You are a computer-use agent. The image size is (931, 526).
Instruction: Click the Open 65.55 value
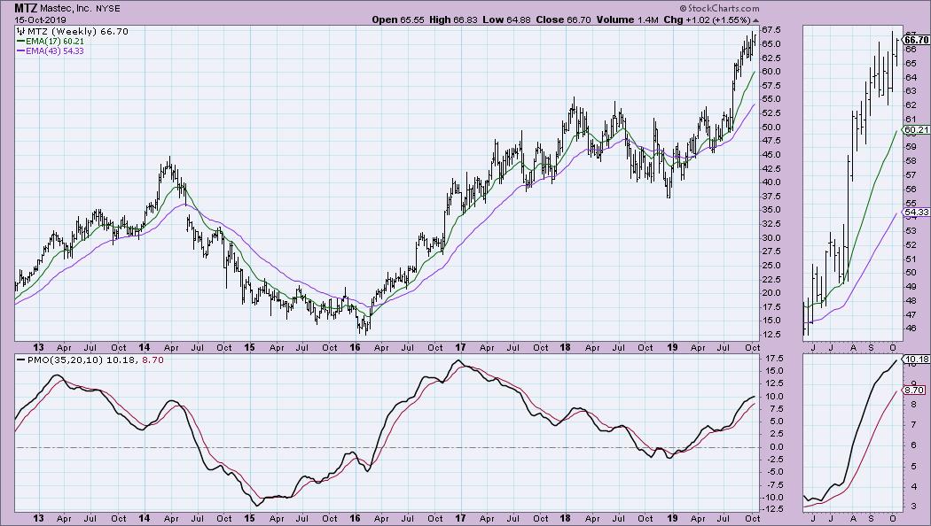click(400, 19)
